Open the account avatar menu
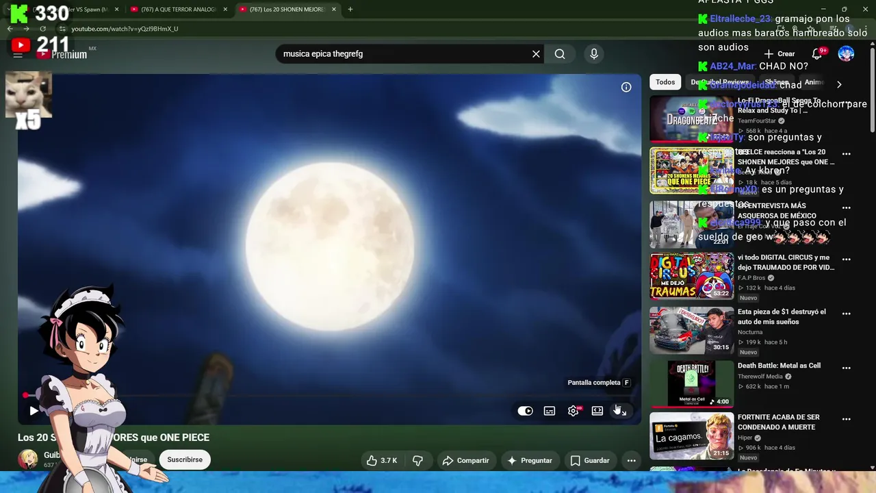876x493 pixels. click(847, 53)
